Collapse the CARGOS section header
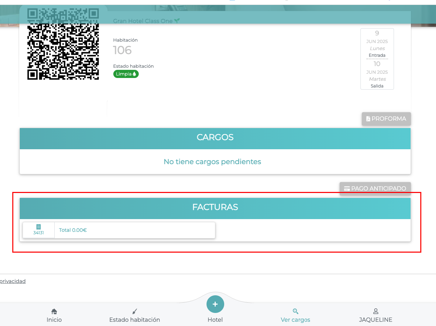The image size is (436, 326). (x=215, y=138)
